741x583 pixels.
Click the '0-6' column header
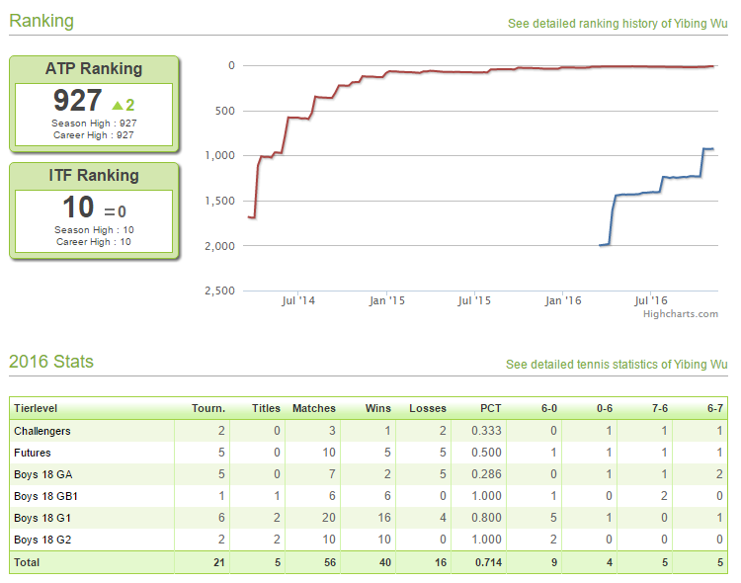(605, 408)
